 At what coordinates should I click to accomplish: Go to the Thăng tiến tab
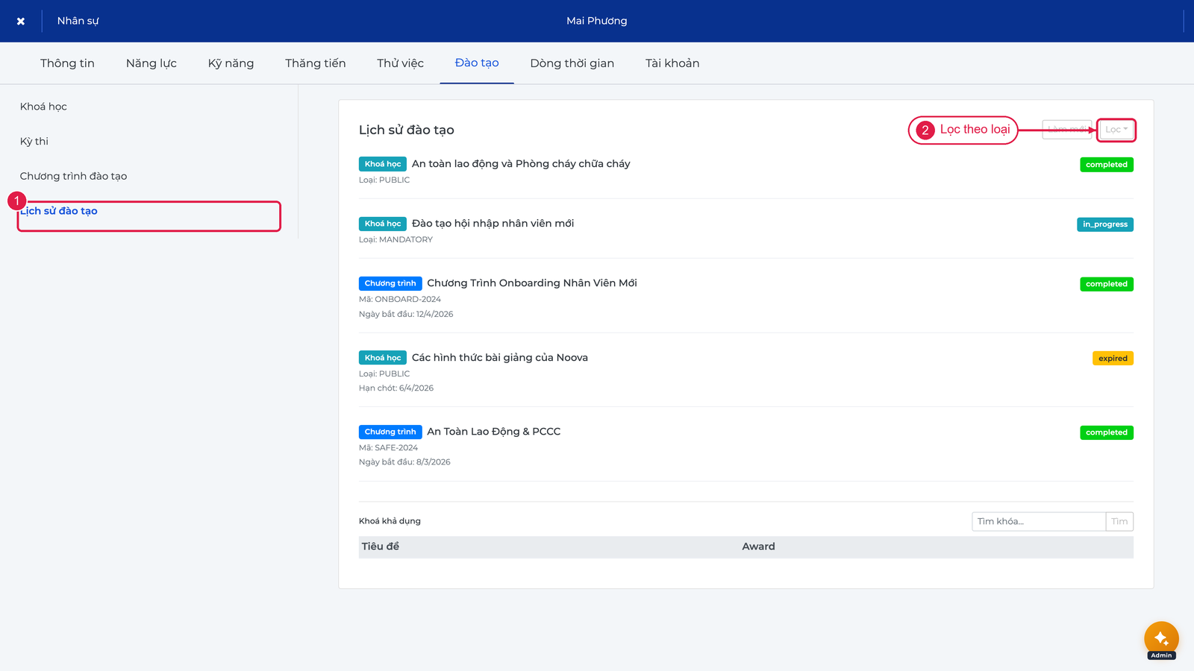(316, 63)
